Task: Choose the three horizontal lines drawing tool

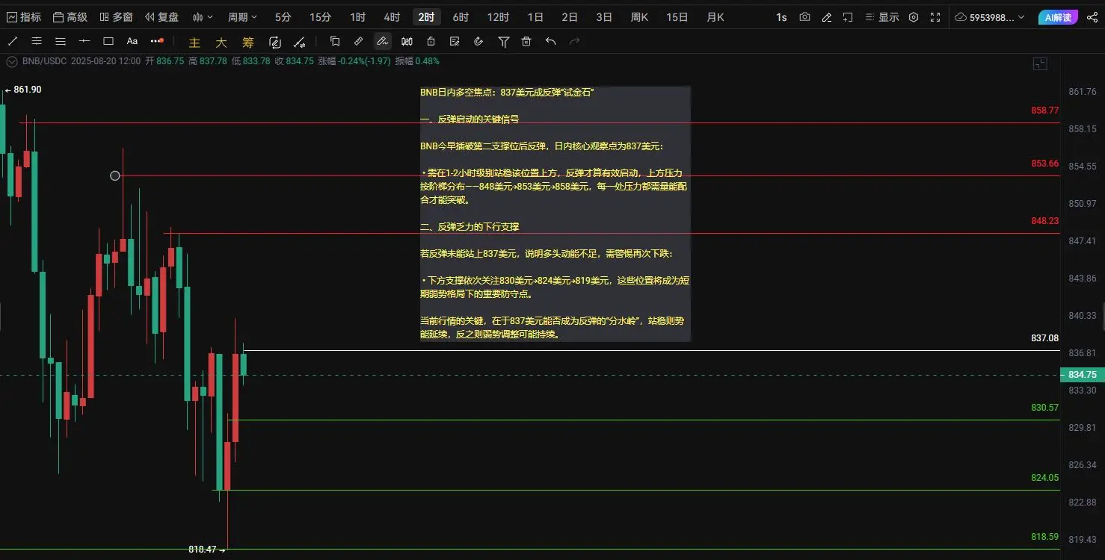Action: pos(61,41)
